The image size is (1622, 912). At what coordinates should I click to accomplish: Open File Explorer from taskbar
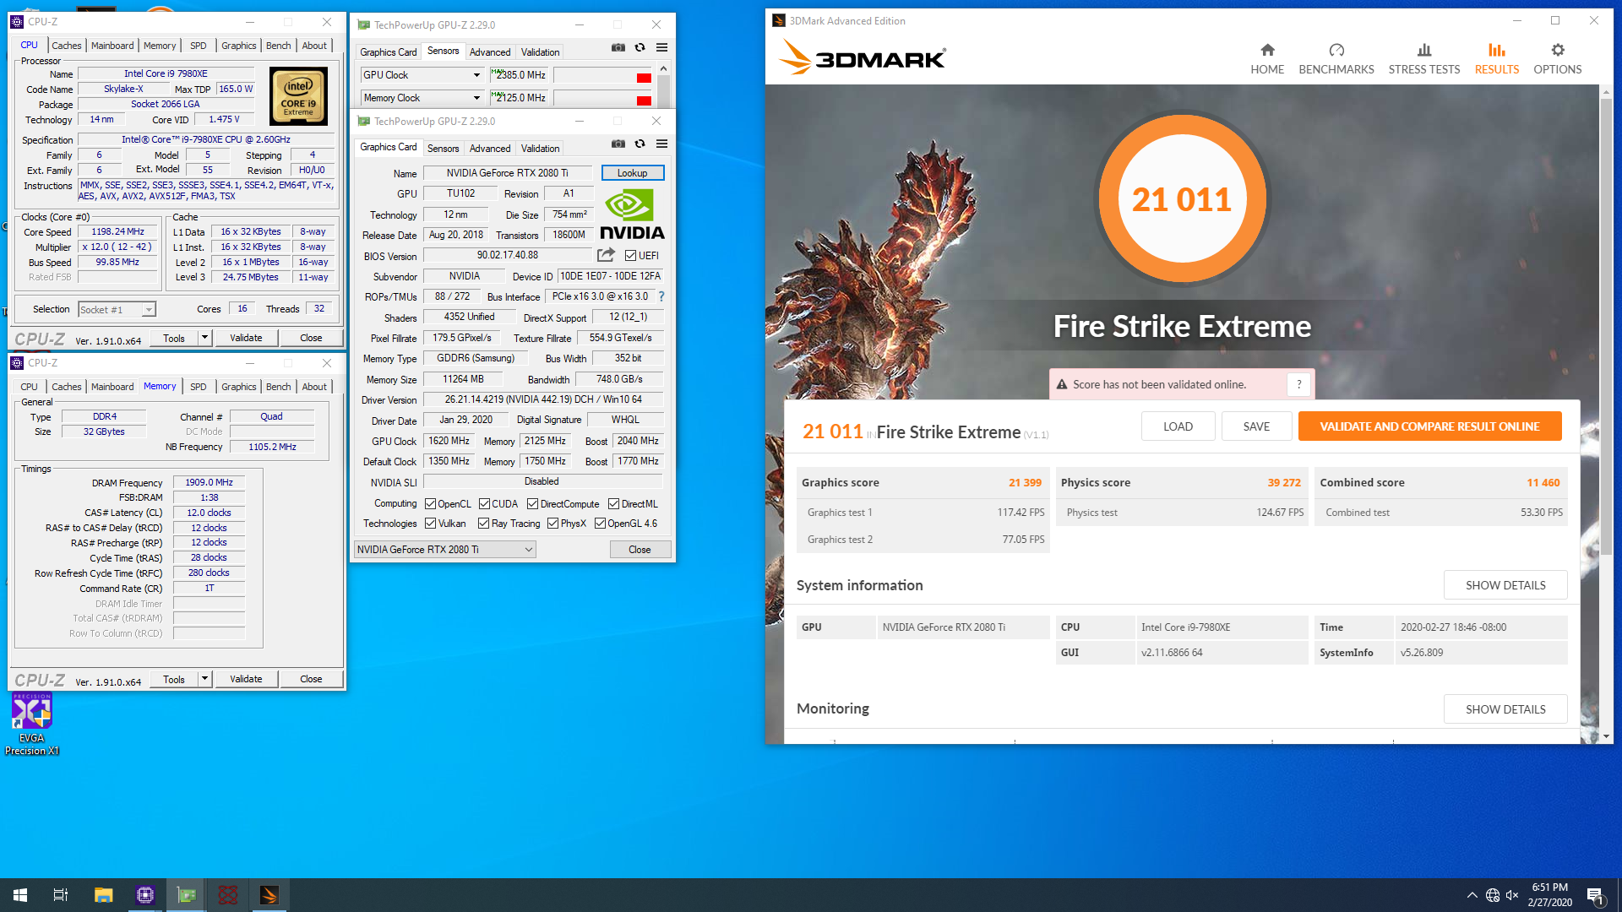click(103, 895)
